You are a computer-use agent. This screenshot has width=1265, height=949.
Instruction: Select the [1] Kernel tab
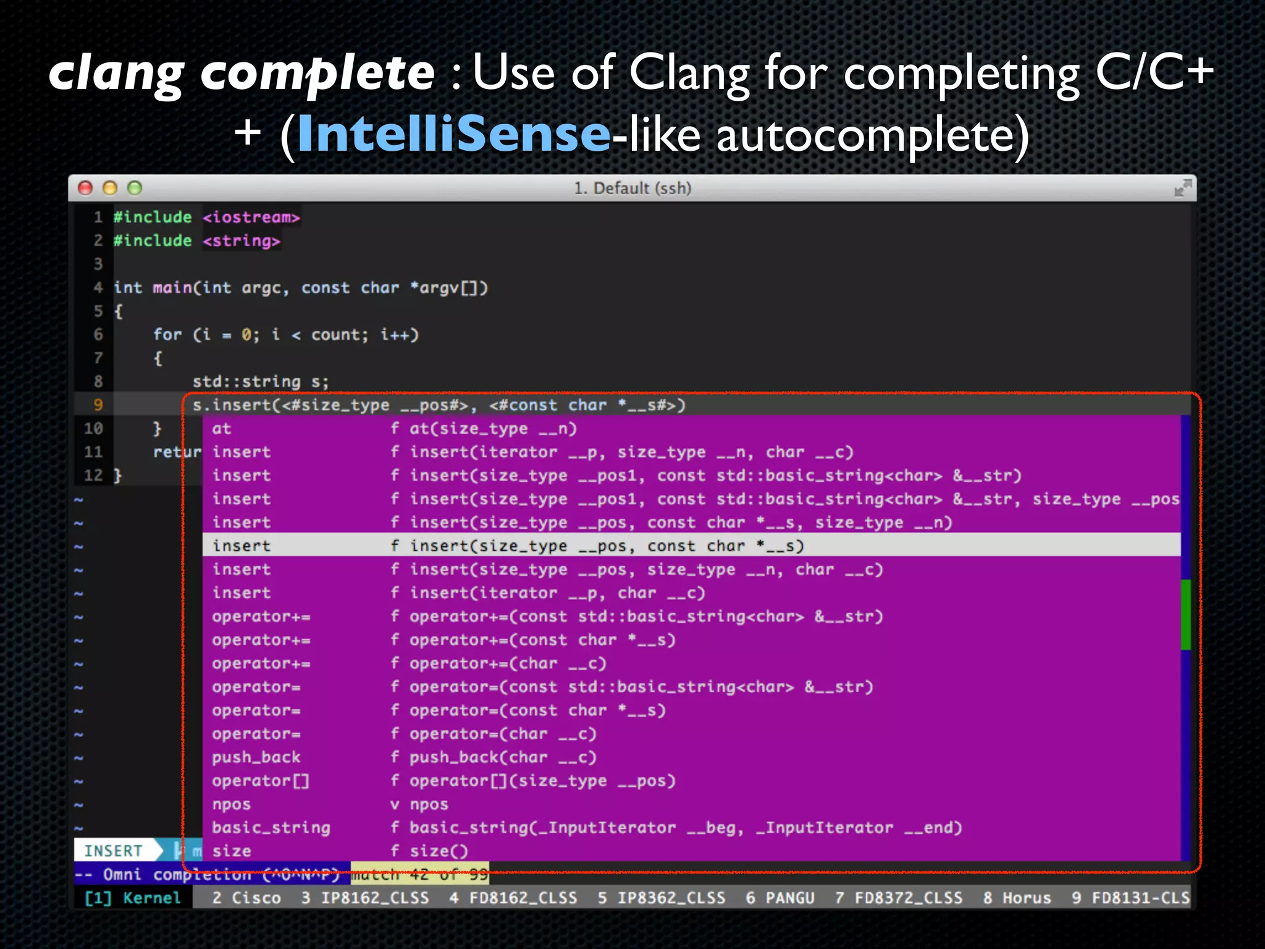(x=133, y=898)
